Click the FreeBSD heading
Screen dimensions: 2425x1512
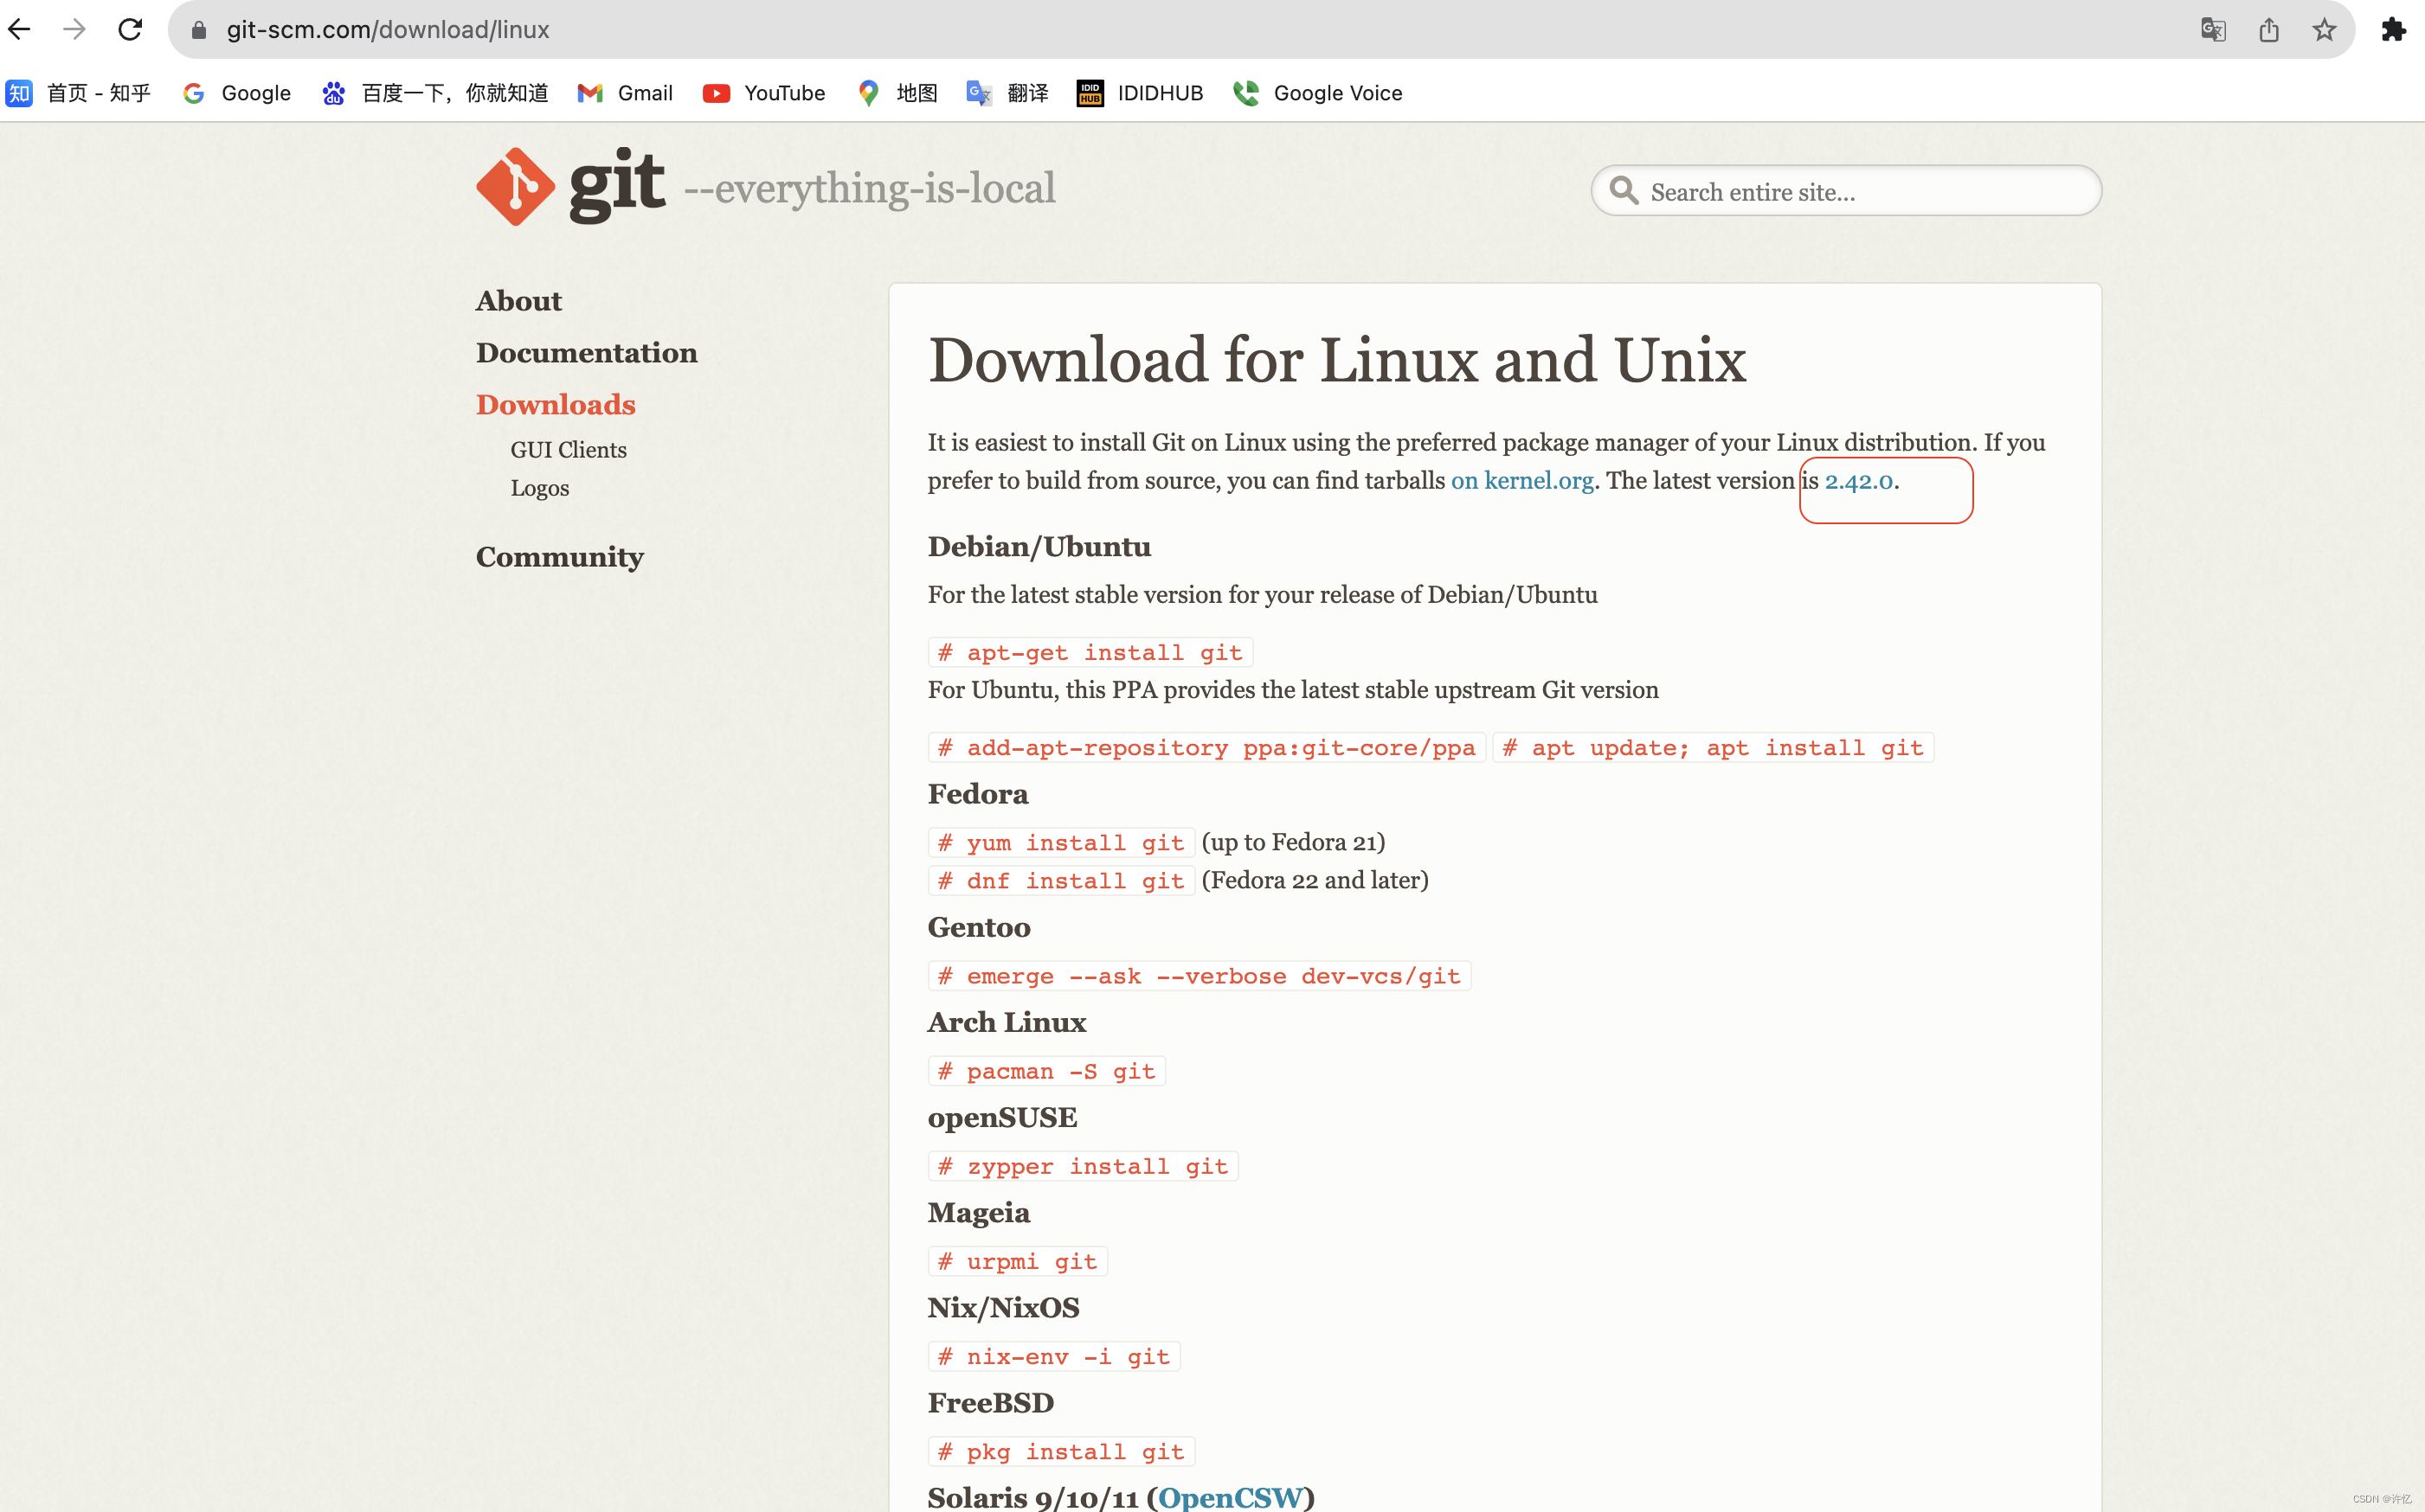click(990, 1403)
